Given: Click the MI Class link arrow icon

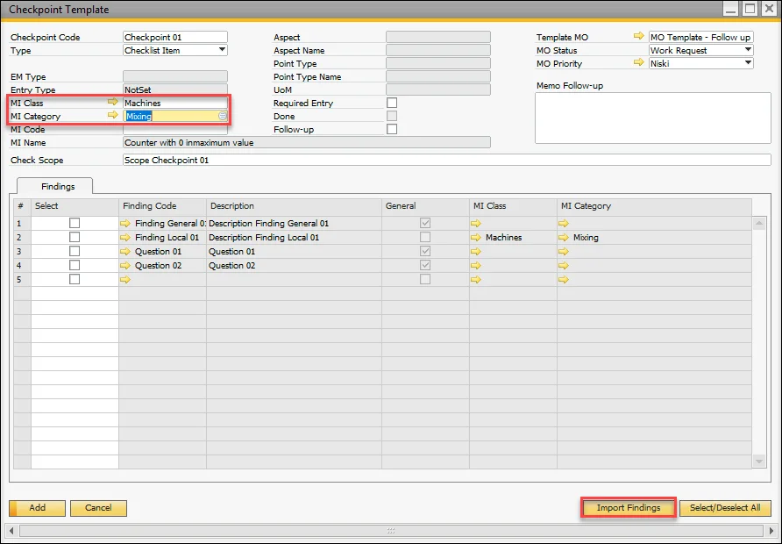Looking at the screenshot, I should (x=112, y=103).
